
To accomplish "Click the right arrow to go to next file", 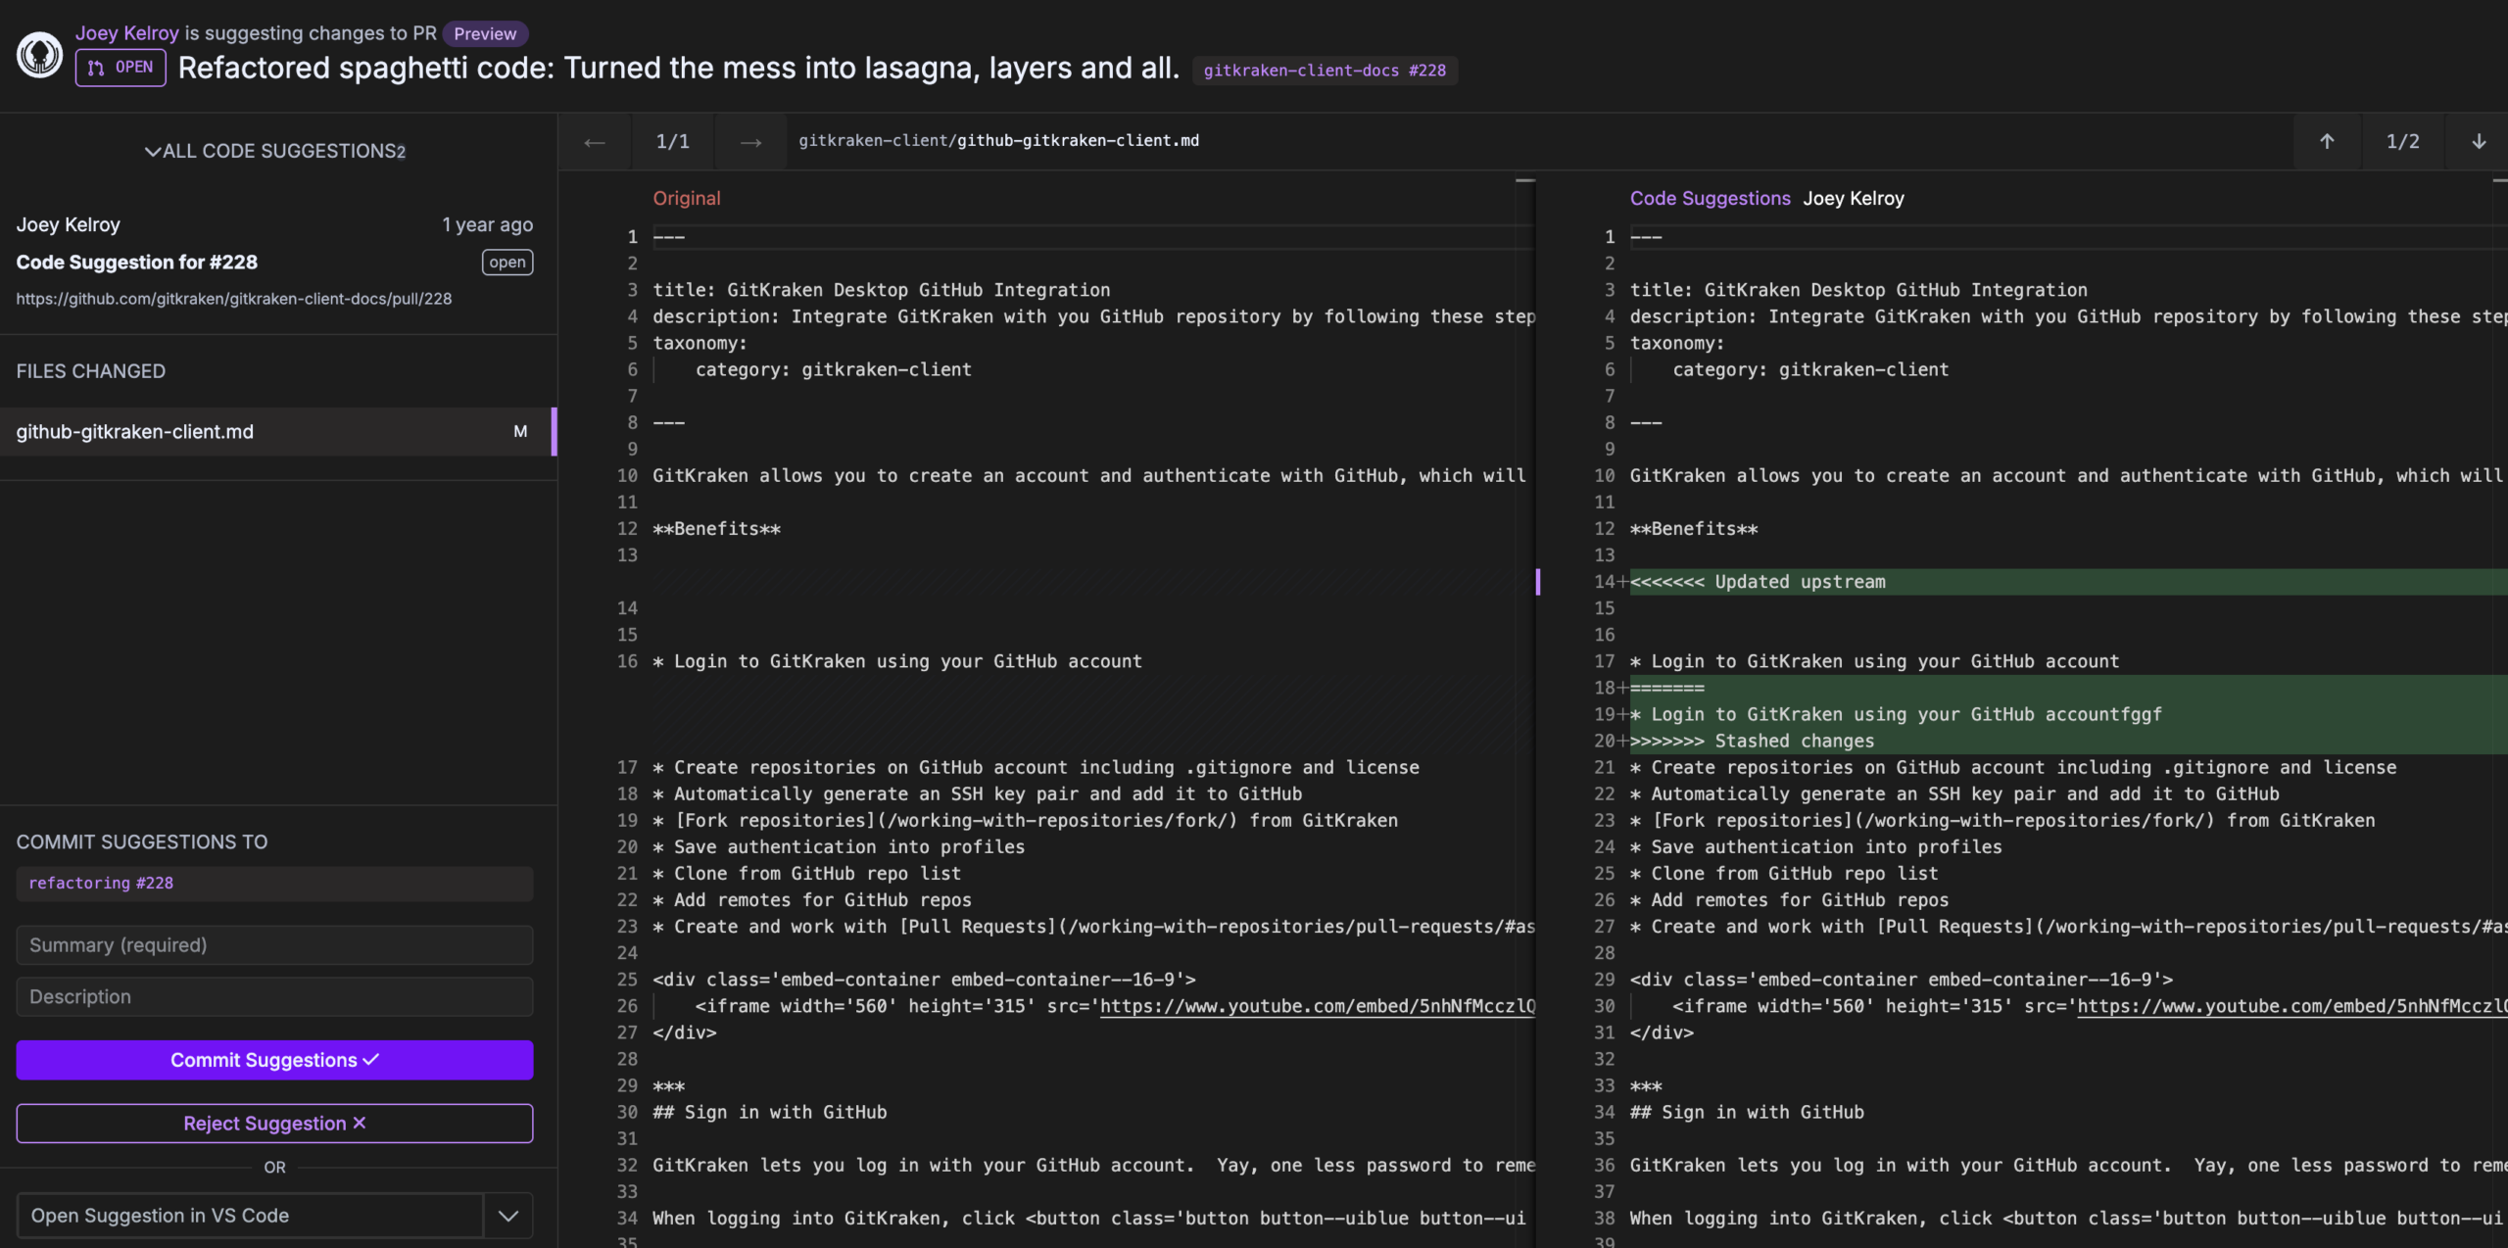I will (x=750, y=142).
